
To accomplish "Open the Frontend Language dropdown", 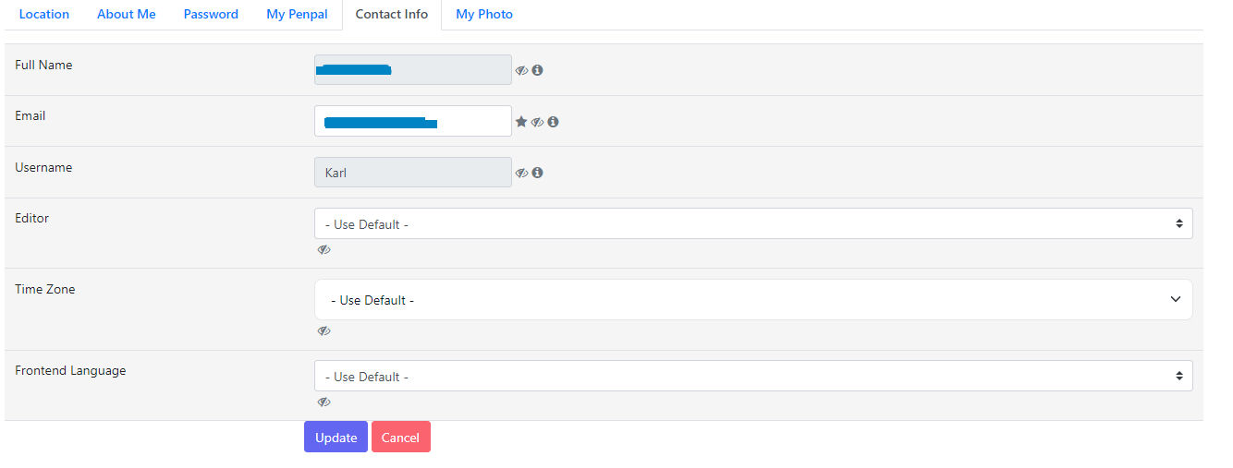I will click(x=753, y=376).
